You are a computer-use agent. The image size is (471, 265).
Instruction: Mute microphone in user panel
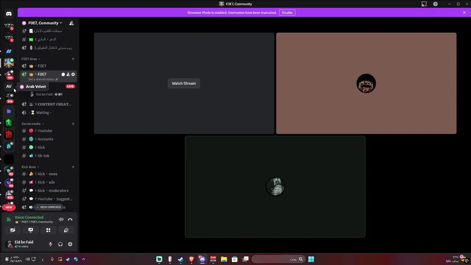click(x=50, y=244)
